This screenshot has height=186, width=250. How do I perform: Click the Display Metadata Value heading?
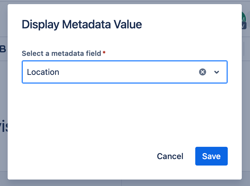82,25
